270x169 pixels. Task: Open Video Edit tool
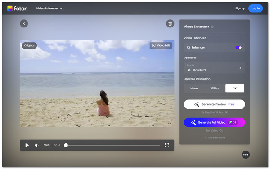pyautogui.click(x=161, y=45)
